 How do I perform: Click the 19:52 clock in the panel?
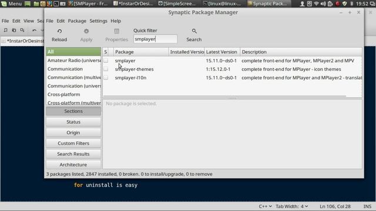pyautogui.click(x=362, y=4)
